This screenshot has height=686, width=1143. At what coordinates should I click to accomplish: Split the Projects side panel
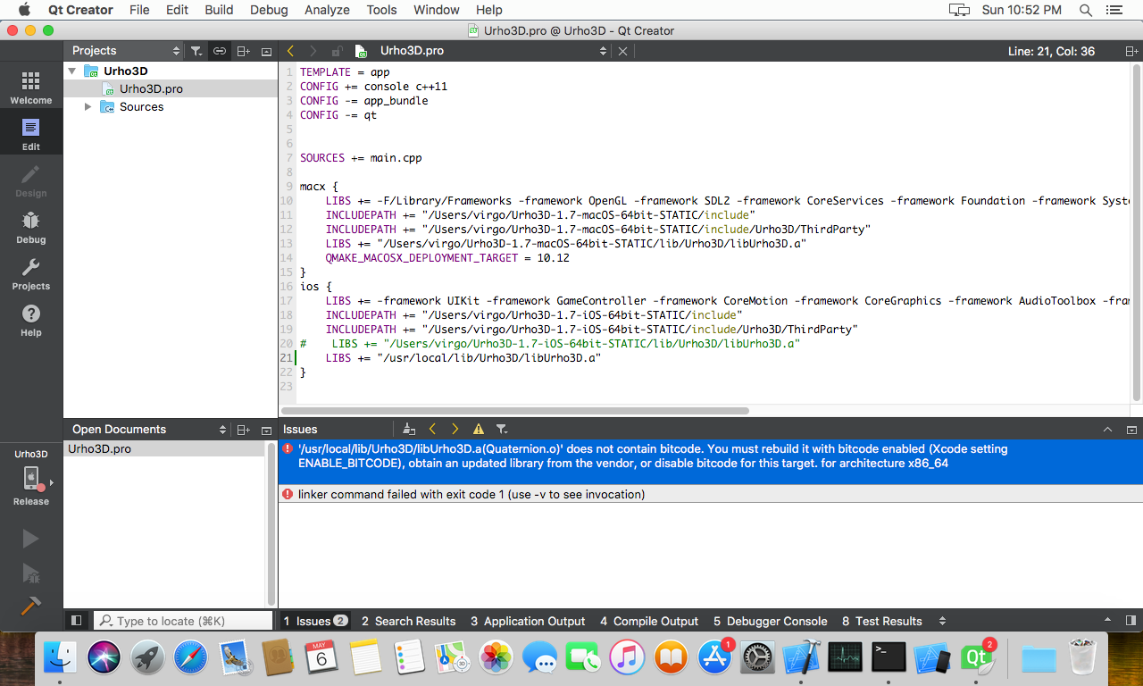click(243, 51)
